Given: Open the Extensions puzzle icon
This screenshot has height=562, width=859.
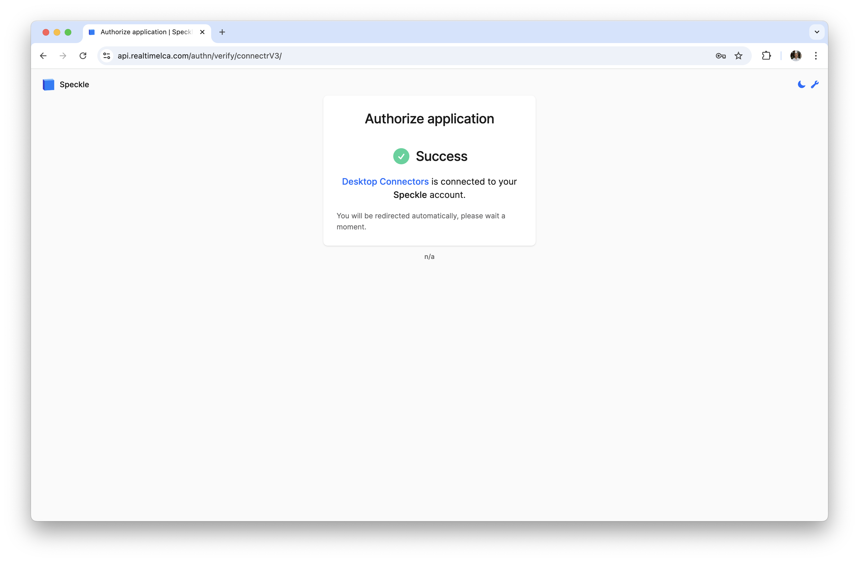Looking at the screenshot, I should point(766,56).
